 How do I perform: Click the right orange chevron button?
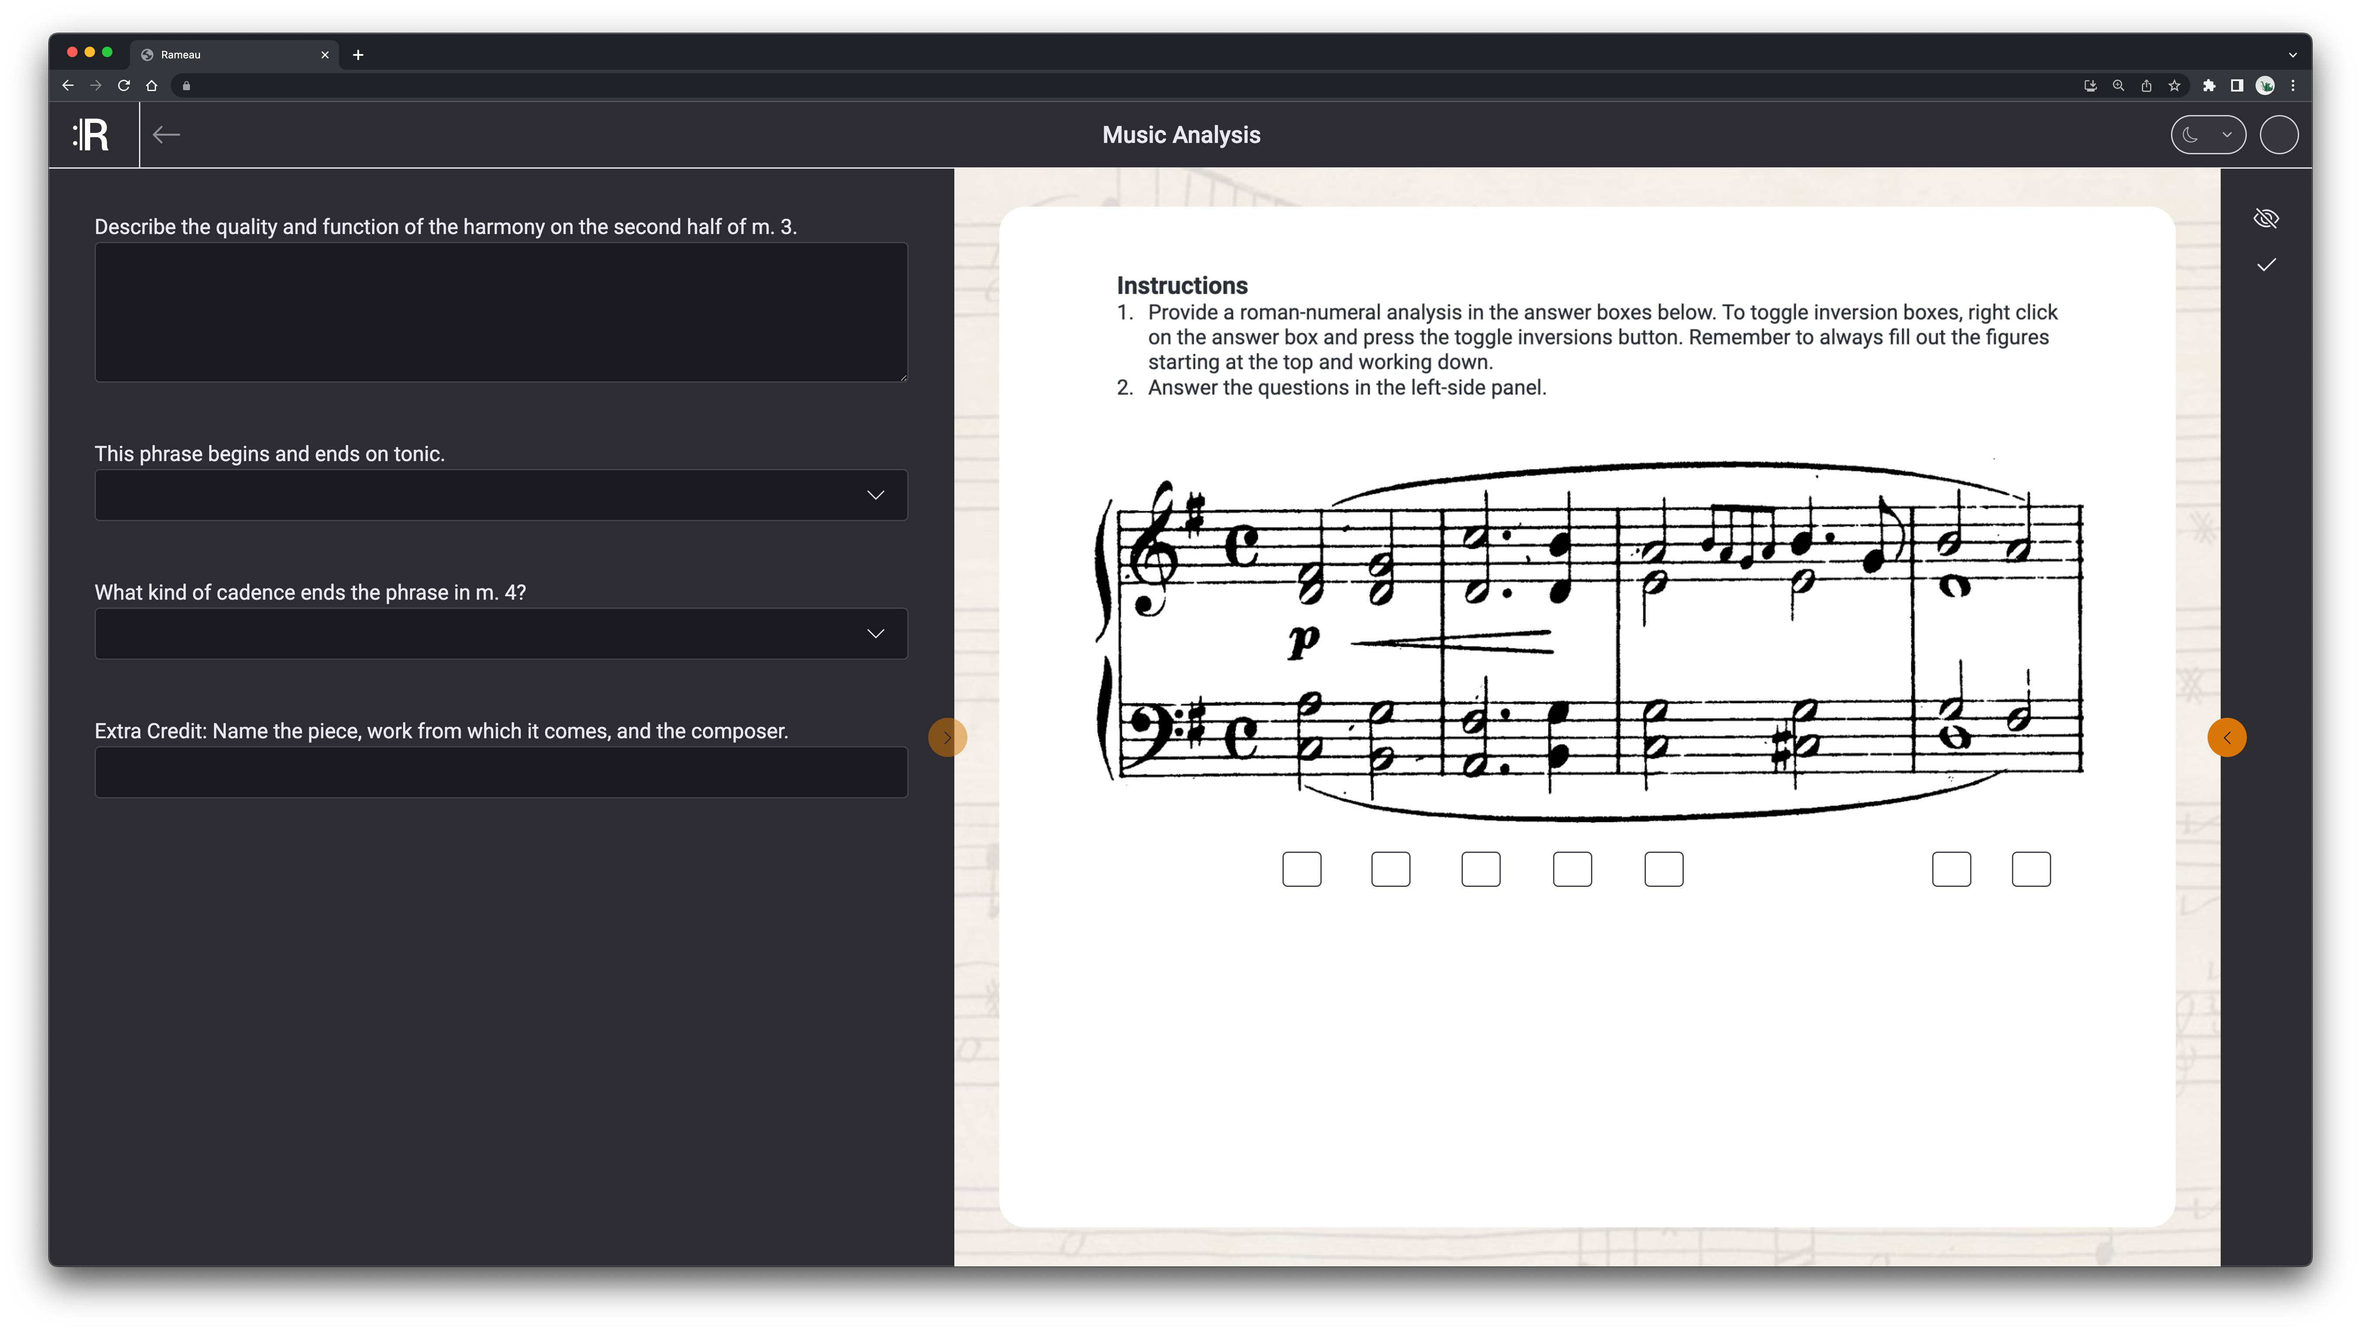[2226, 738]
